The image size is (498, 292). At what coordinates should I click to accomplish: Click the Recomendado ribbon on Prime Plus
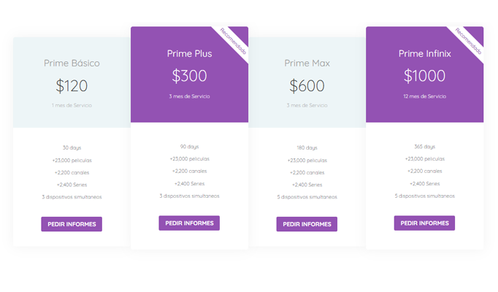(234, 41)
